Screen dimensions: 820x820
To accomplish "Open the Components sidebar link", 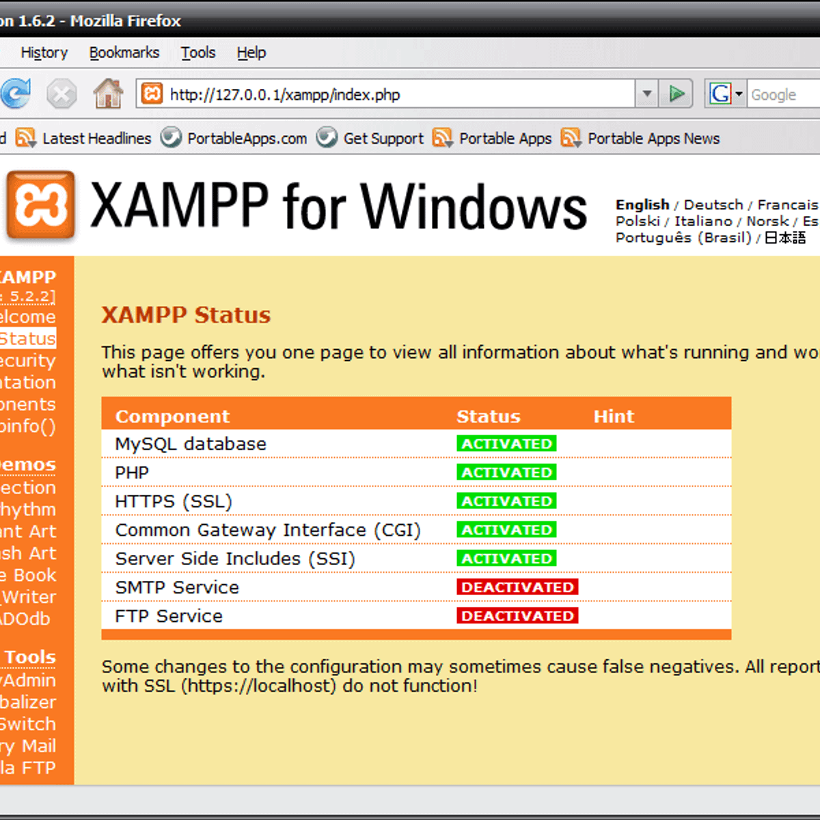I will (28, 404).
